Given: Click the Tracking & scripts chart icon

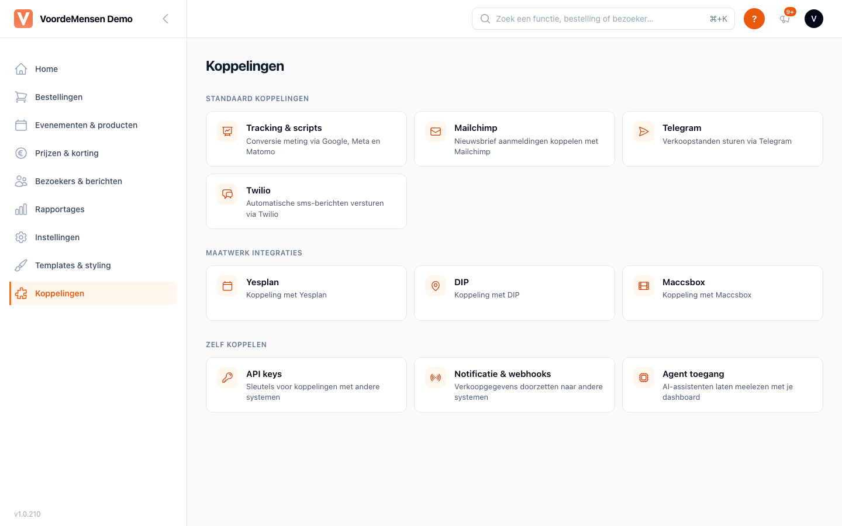Looking at the screenshot, I should click(227, 131).
